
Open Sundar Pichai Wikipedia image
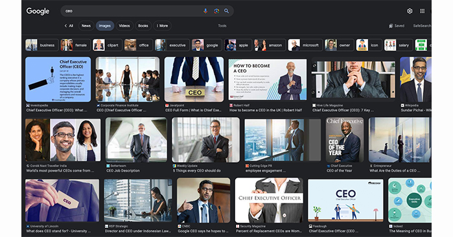(x=415, y=79)
